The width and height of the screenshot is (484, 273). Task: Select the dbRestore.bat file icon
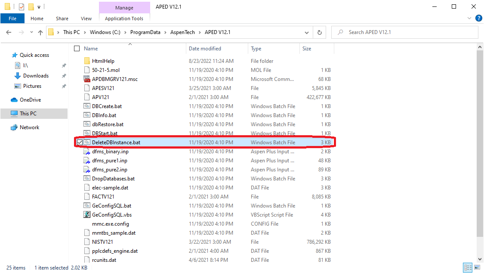[87, 124]
